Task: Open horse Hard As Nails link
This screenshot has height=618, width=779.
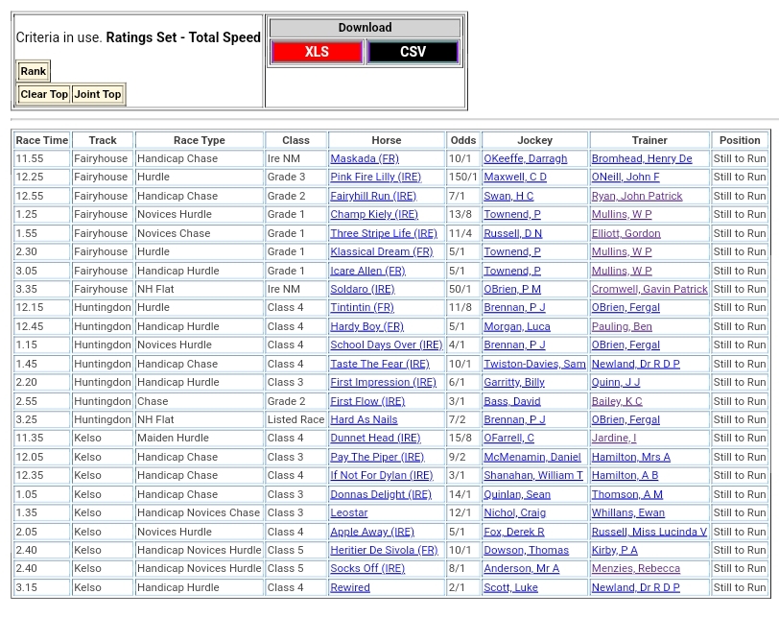Action: [x=364, y=419]
